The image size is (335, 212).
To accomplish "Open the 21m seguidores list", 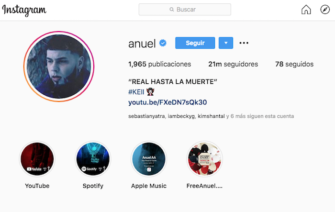I will pos(233,64).
